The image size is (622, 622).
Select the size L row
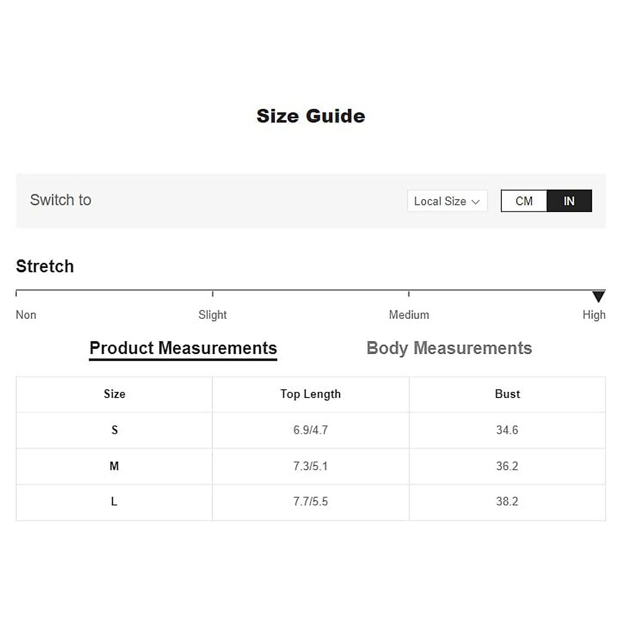tap(115, 501)
